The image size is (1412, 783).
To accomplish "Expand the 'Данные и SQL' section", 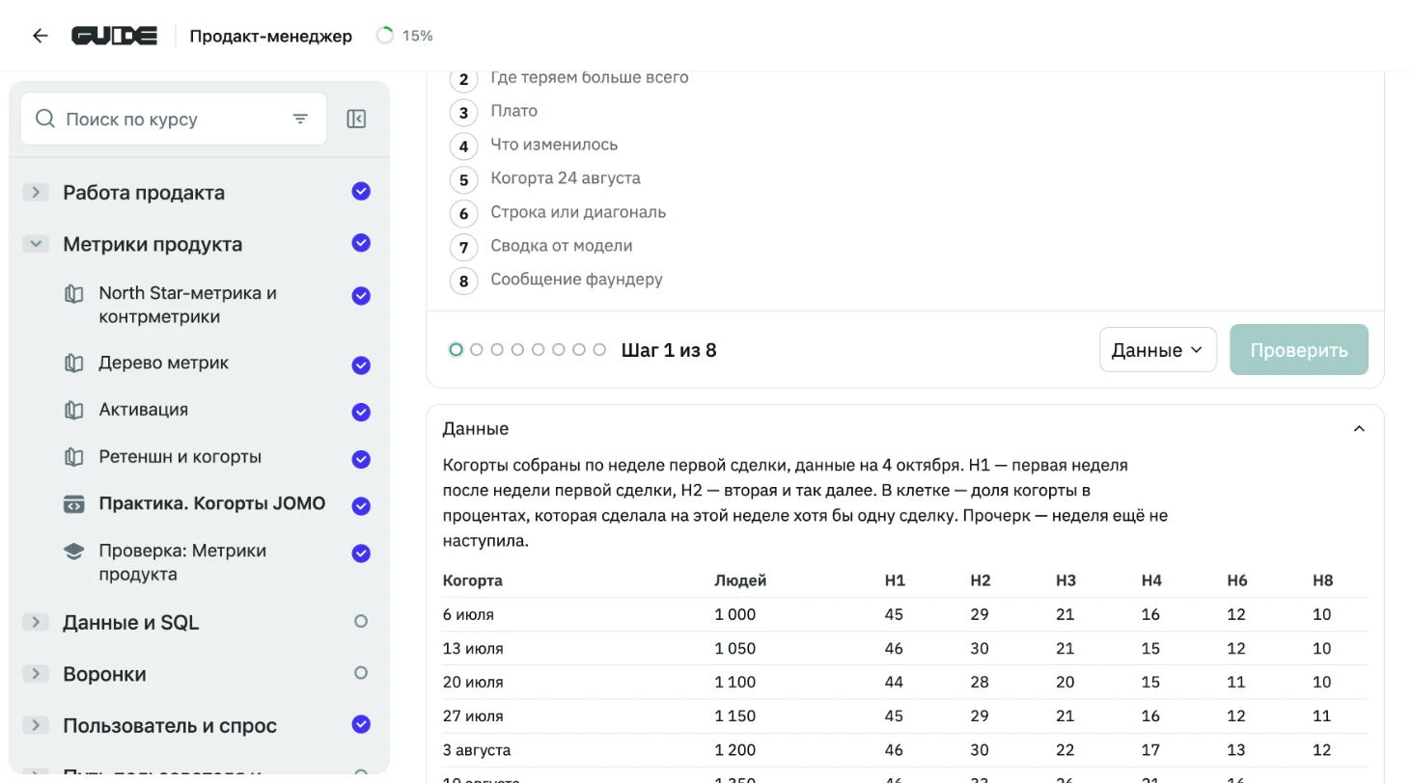I will 36,622.
